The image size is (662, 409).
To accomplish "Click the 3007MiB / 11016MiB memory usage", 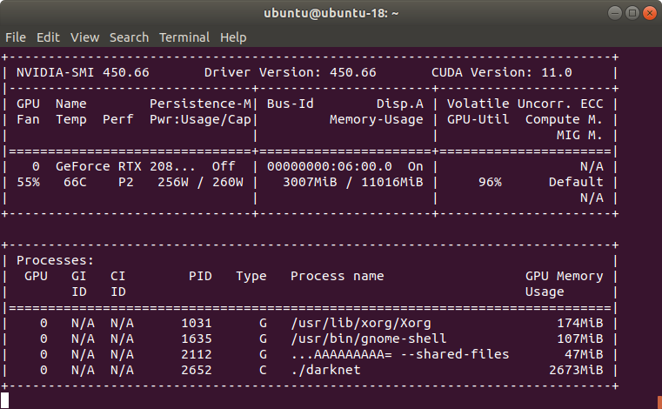I will [353, 182].
